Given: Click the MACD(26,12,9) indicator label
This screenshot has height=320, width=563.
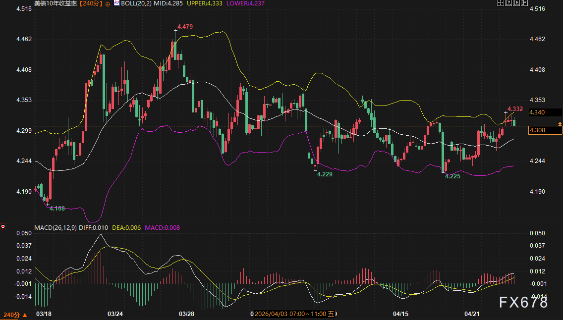Looking at the screenshot, I should [x=55, y=228].
